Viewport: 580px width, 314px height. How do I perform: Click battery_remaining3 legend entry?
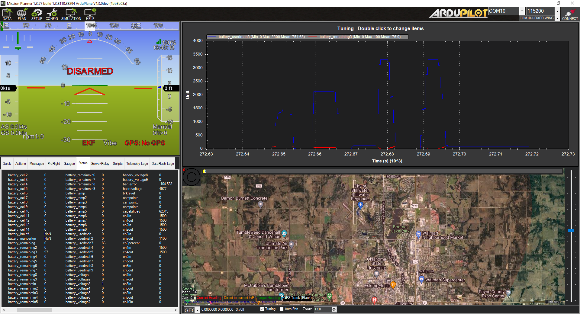click(x=360, y=37)
